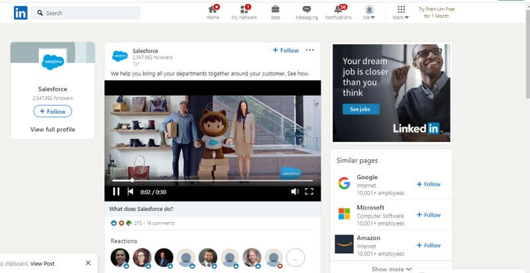Open Google page name link
Image resolution: width=530 pixels, height=273 pixels.
pos(367,177)
